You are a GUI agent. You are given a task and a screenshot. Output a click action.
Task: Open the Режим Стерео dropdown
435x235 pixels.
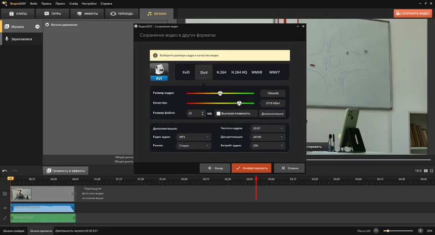tap(194, 145)
